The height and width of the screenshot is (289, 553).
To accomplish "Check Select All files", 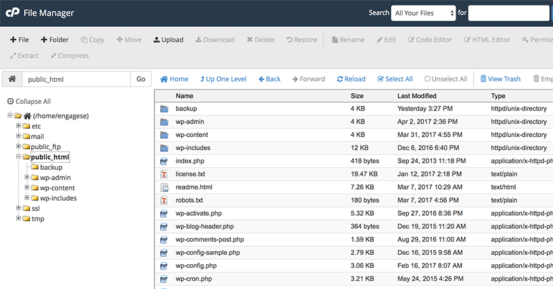I will [395, 79].
